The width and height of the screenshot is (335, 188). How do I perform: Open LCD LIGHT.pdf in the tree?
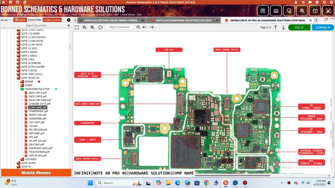[36, 122]
